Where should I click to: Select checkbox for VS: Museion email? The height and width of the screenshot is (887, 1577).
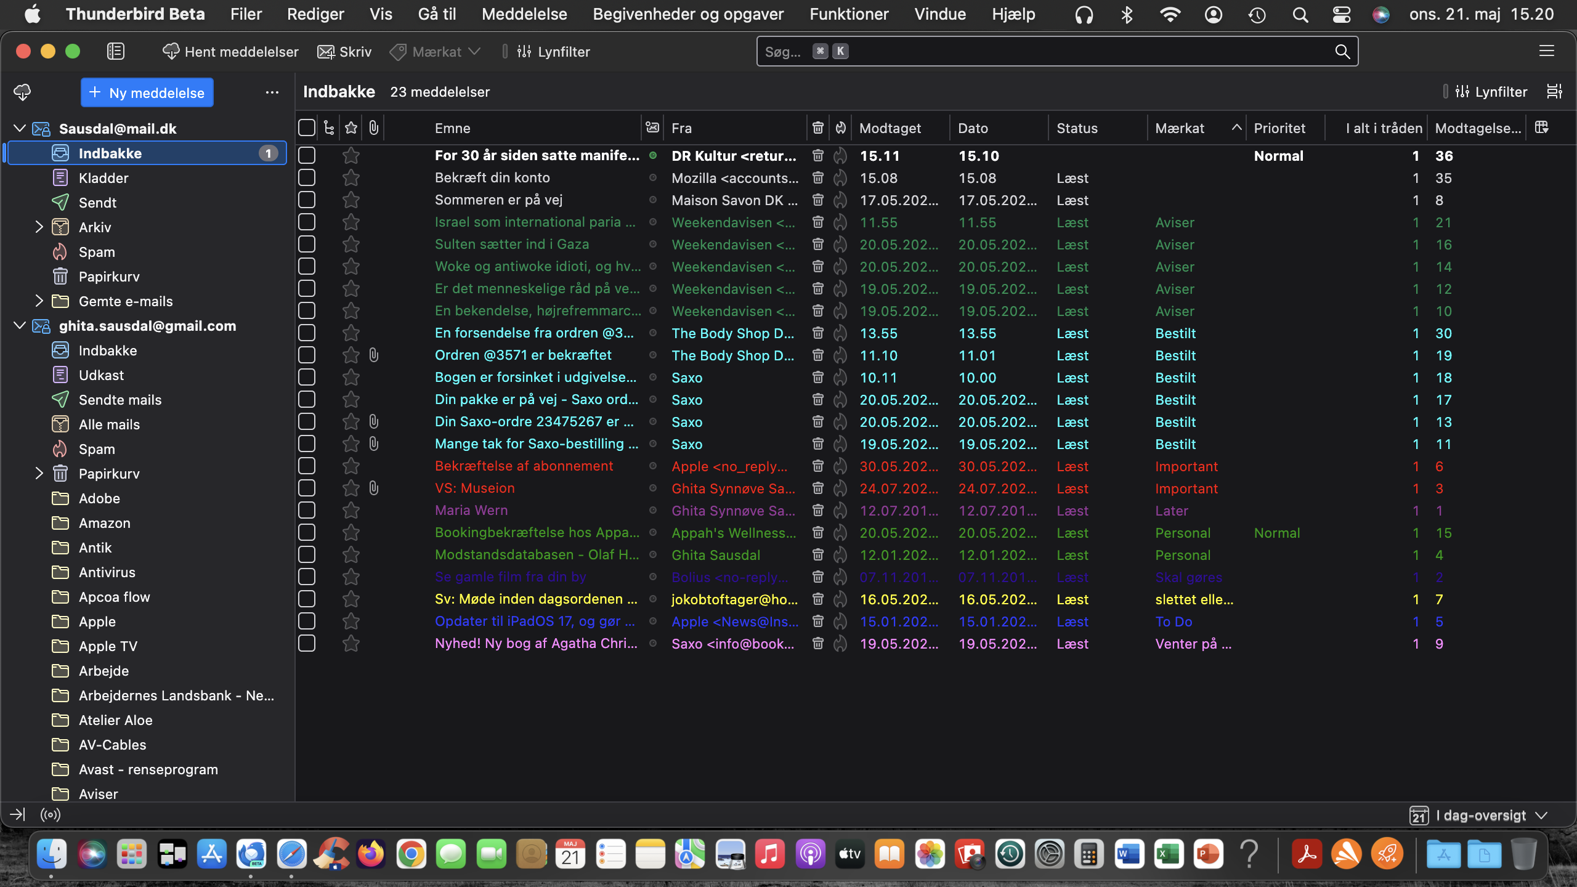(x=307, y=488)
